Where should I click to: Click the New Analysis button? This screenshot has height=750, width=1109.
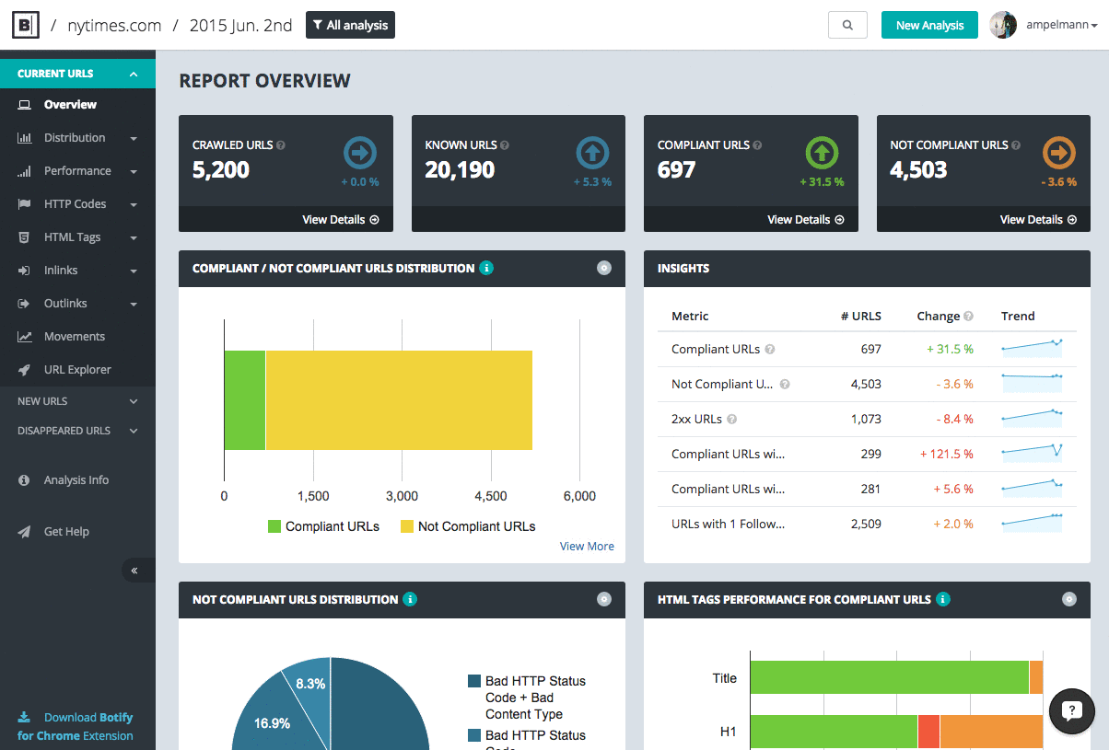coord(929,25)
